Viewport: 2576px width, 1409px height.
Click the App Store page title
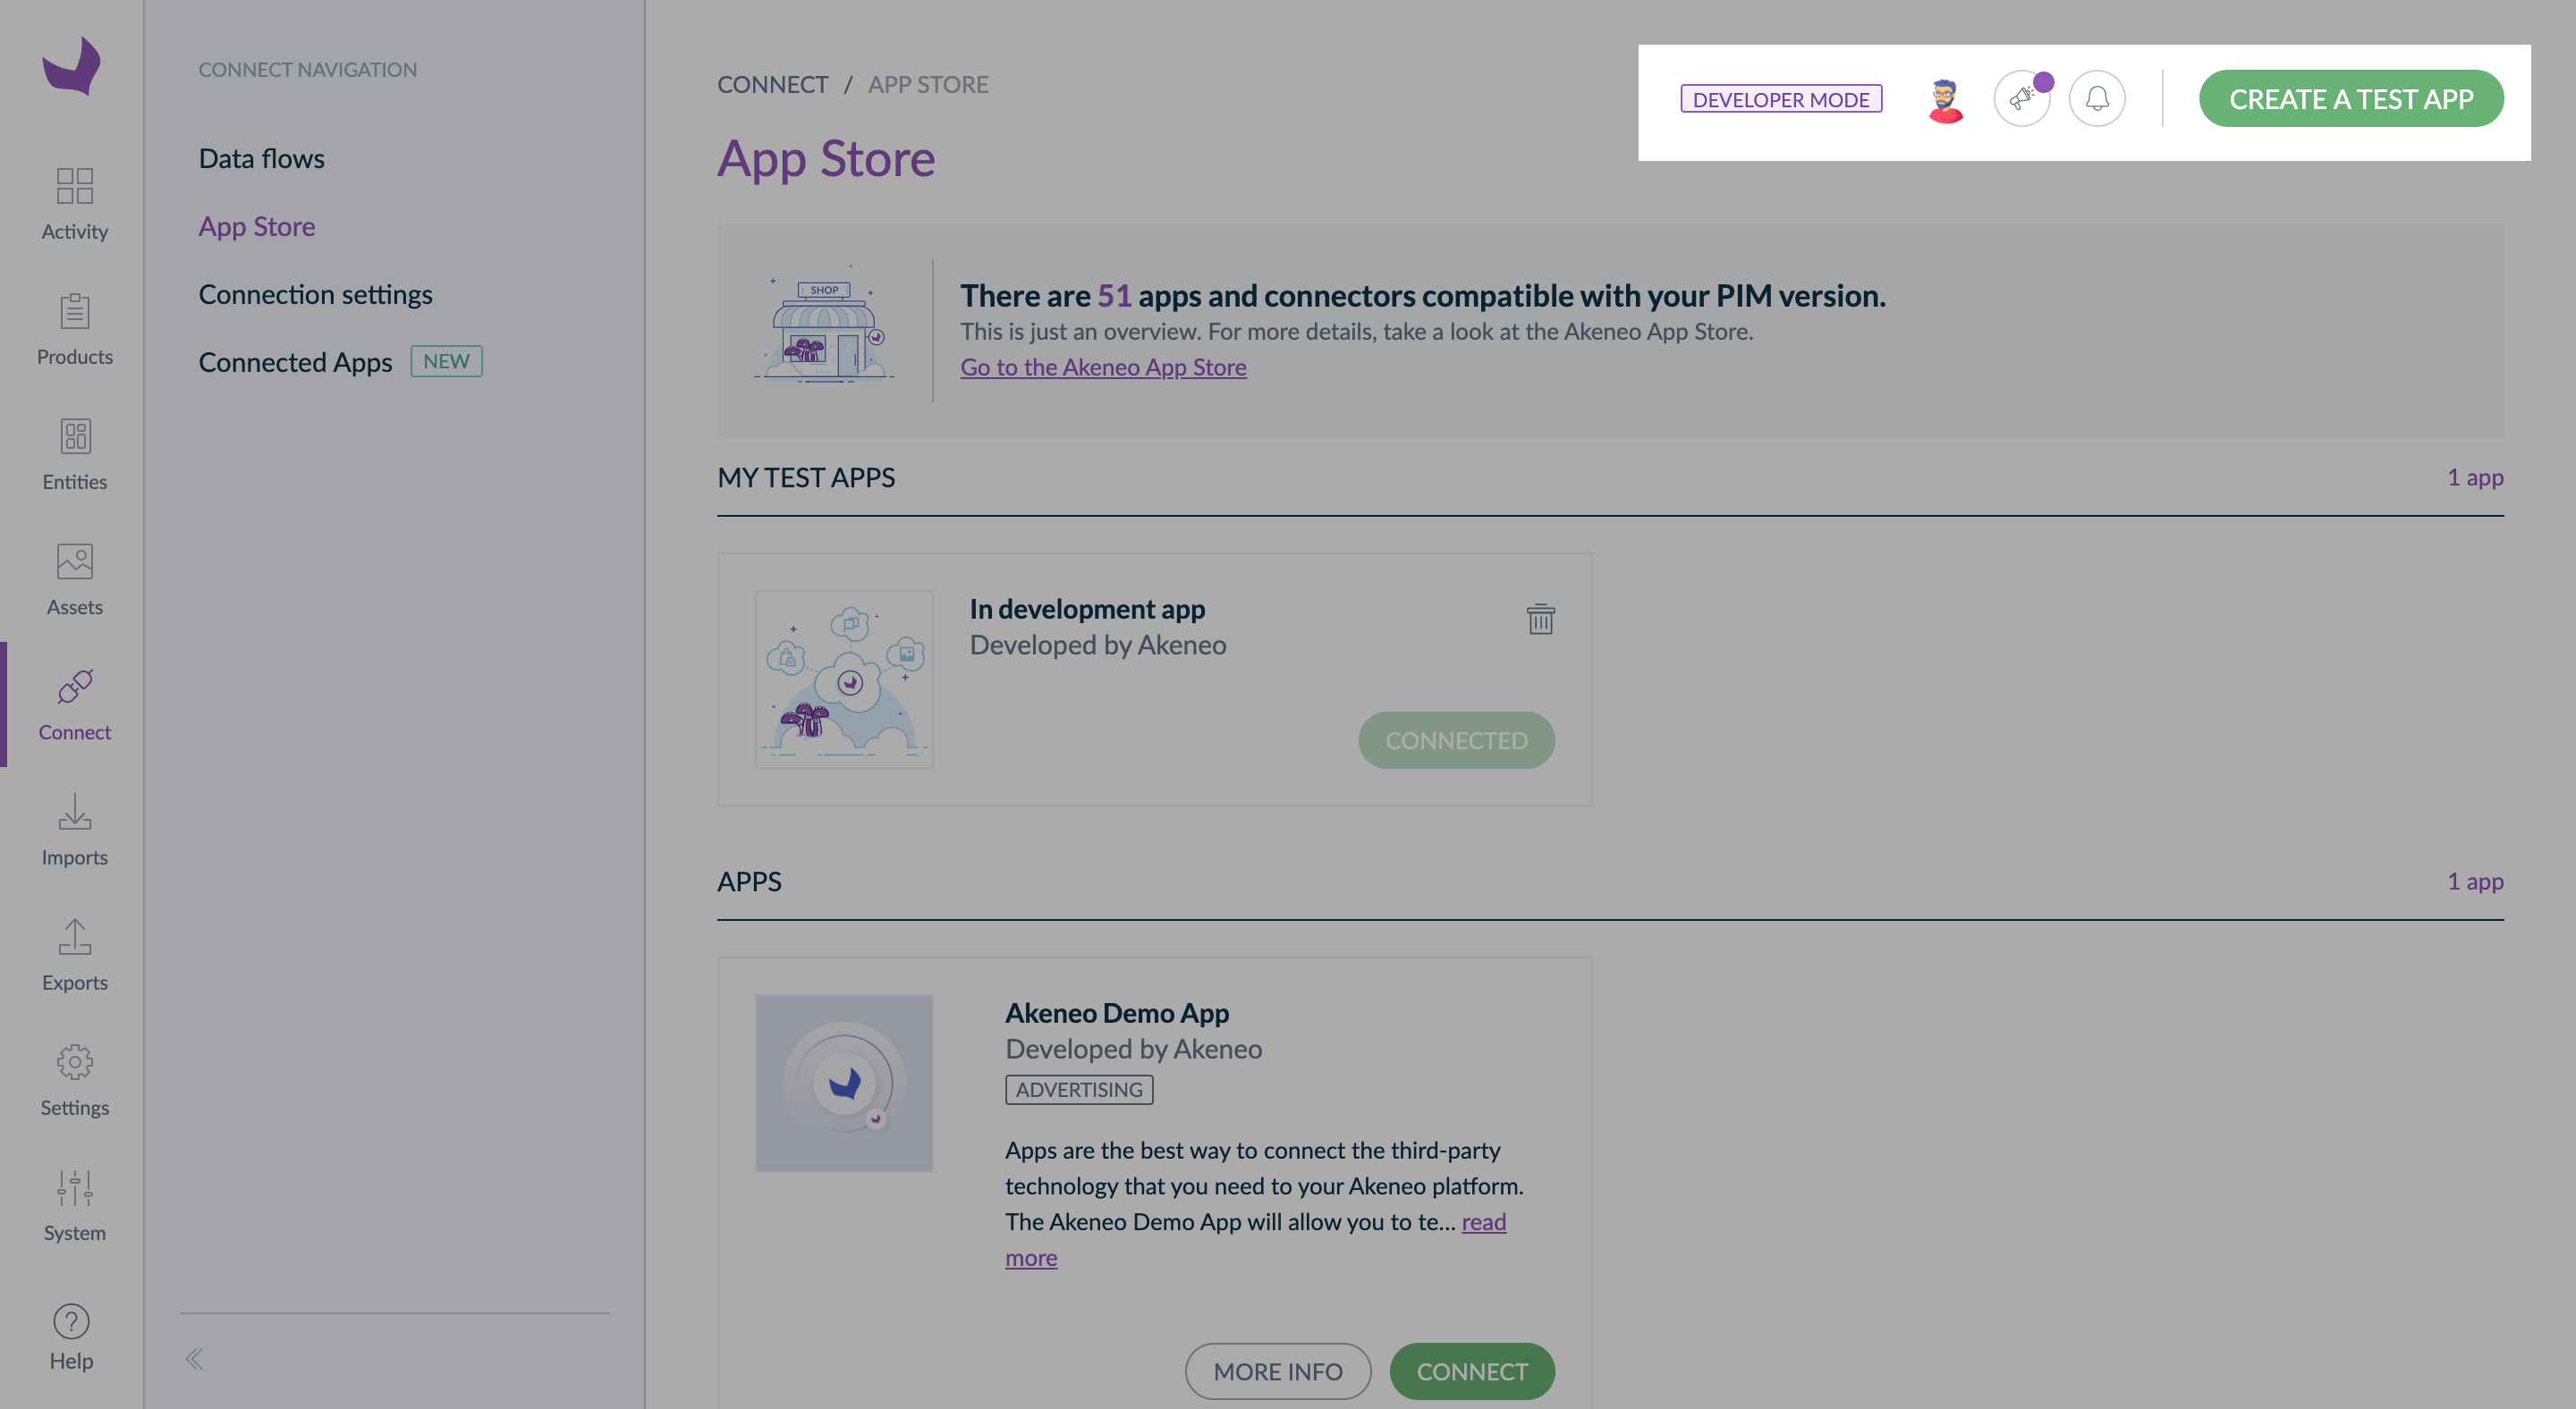(826, 158)
